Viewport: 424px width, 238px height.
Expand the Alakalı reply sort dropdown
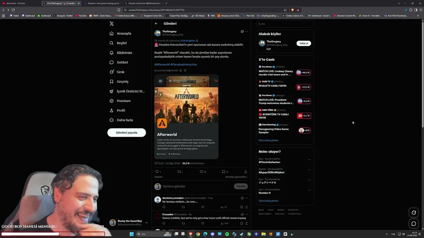(x=159, y=177)
